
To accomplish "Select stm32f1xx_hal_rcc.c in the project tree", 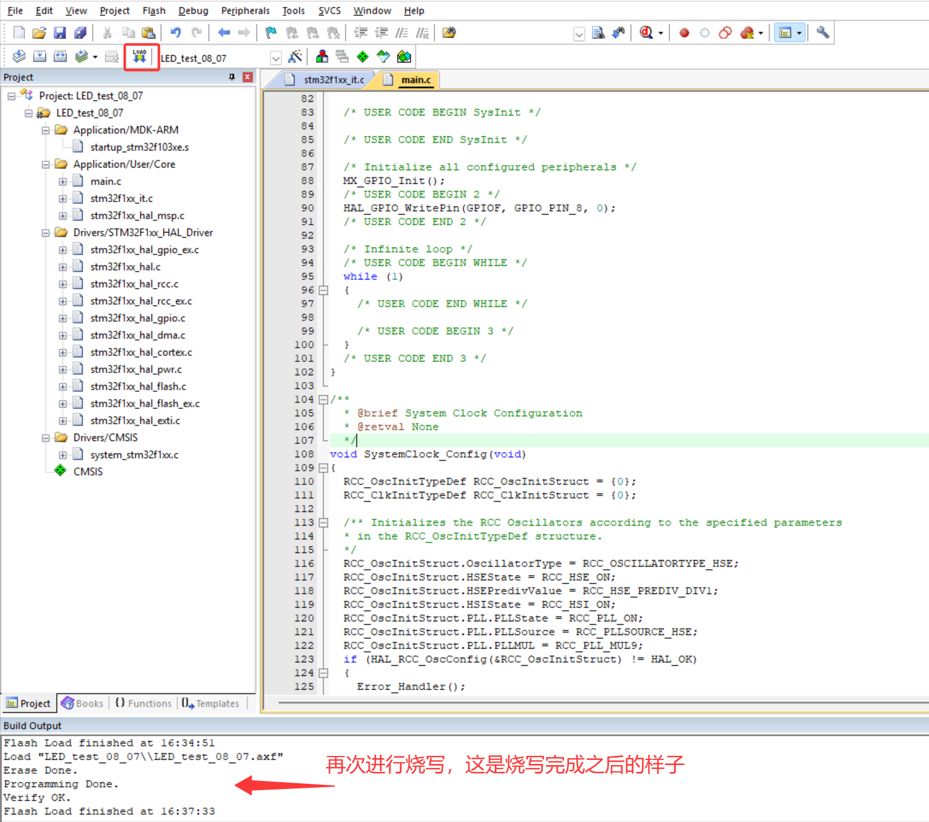I will [x=134, y=284].
